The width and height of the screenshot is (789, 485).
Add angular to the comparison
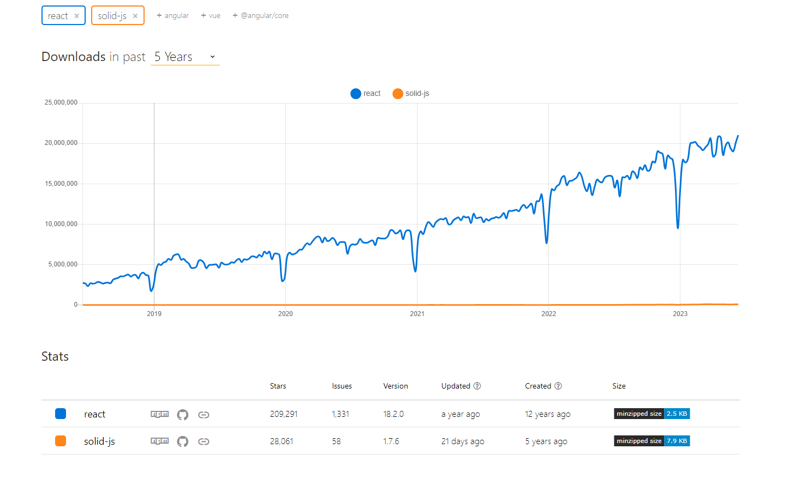(172, 16)
